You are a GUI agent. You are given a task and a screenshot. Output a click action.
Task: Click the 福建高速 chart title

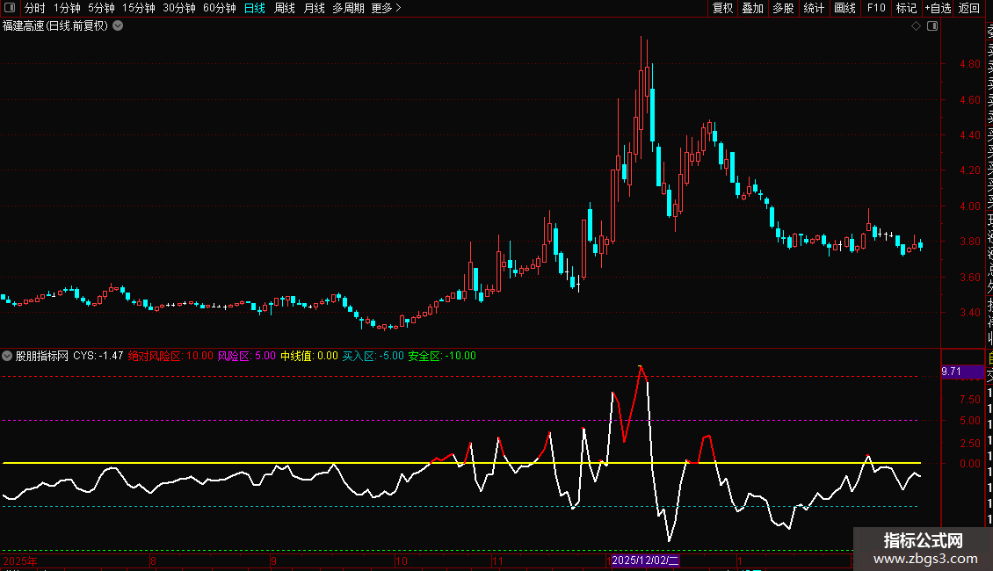[x=55, y=26]
